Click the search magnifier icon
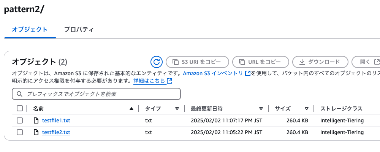Screen dimensions: 380x152 coord(20,94)
